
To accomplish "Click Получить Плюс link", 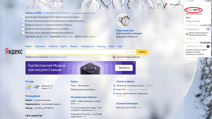I will [x=193, y=21].
